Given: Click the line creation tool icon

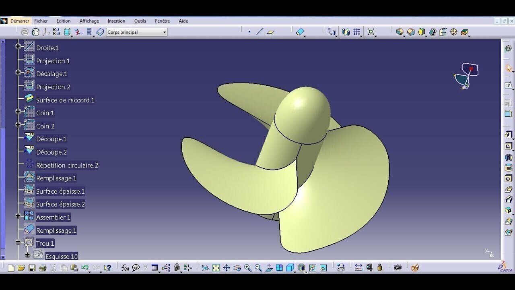Looking at the screenshot, I should click(x=260, y=32).
